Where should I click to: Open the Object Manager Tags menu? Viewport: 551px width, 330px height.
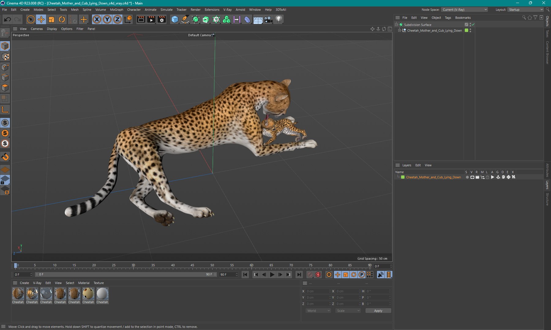(448, 18)
